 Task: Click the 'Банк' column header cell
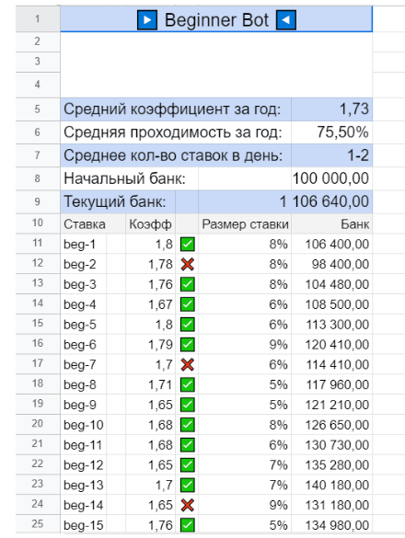click(332, 223)
